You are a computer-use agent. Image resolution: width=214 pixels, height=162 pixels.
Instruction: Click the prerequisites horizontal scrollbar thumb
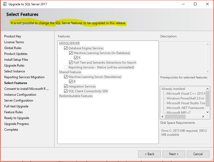tap(175, 116)
